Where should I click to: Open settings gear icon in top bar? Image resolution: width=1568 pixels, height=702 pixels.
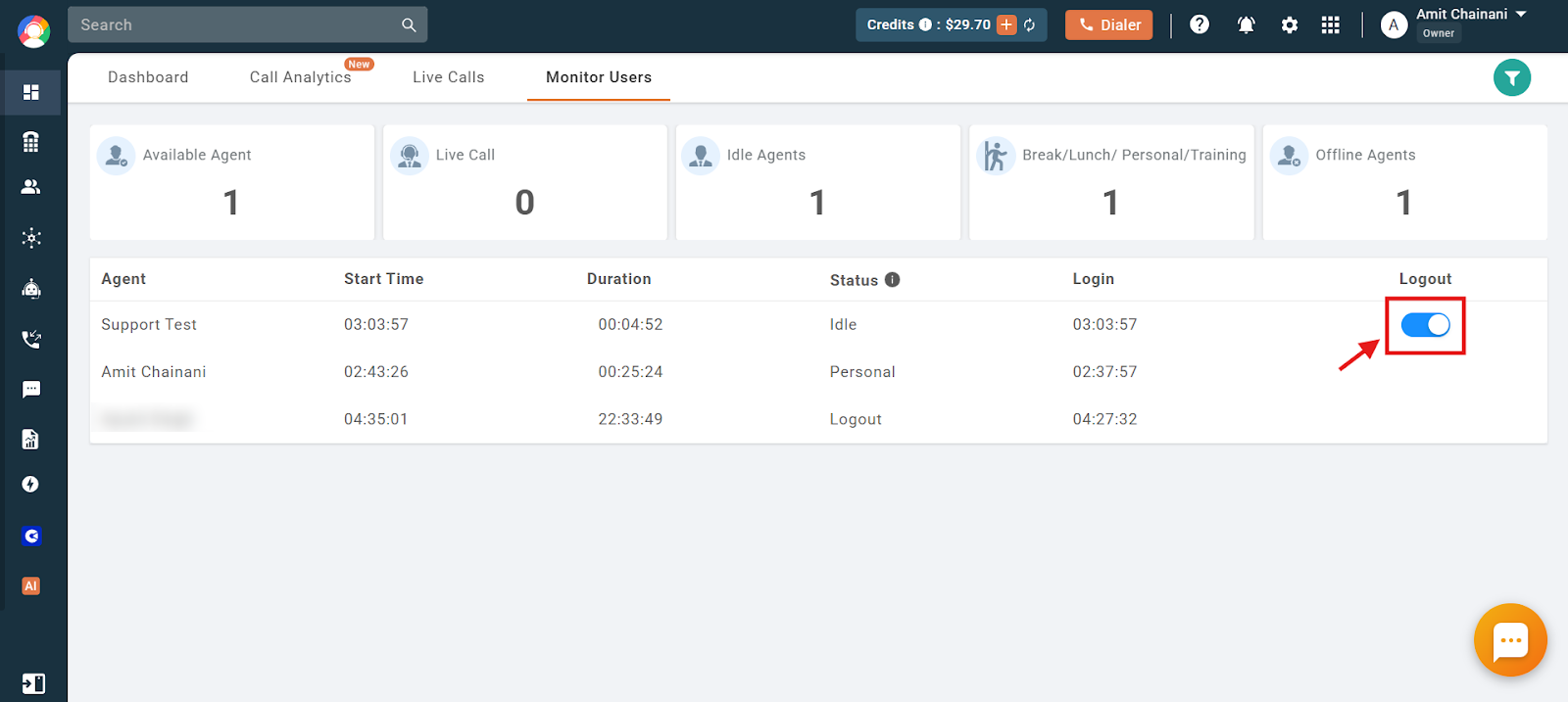(1290, 25)
